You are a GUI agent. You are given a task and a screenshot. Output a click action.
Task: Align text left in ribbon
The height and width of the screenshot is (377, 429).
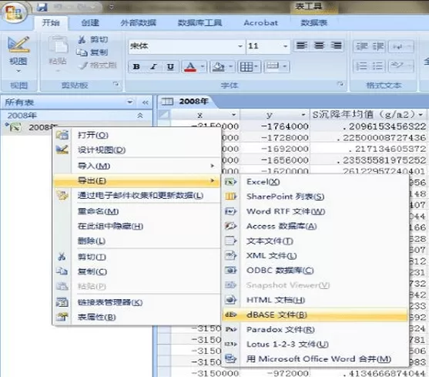[x=301, y=45]
